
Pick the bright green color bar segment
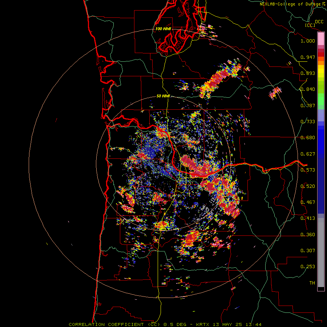[321, 99]
